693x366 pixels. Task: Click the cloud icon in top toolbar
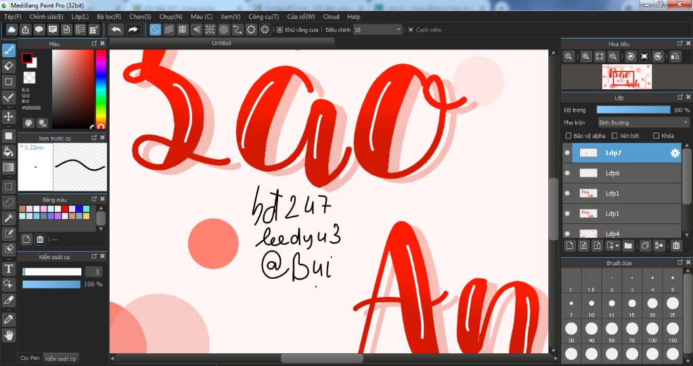12,30
